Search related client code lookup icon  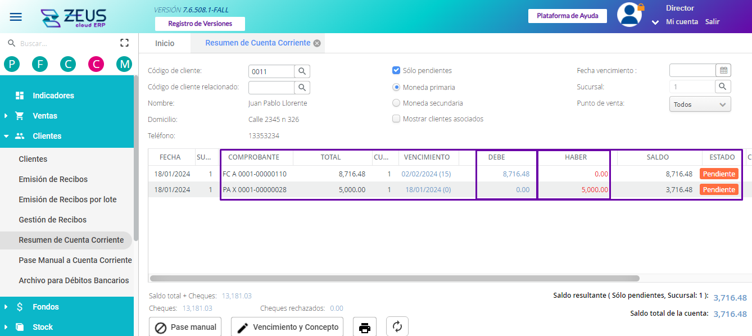click(x=302, y=88)
